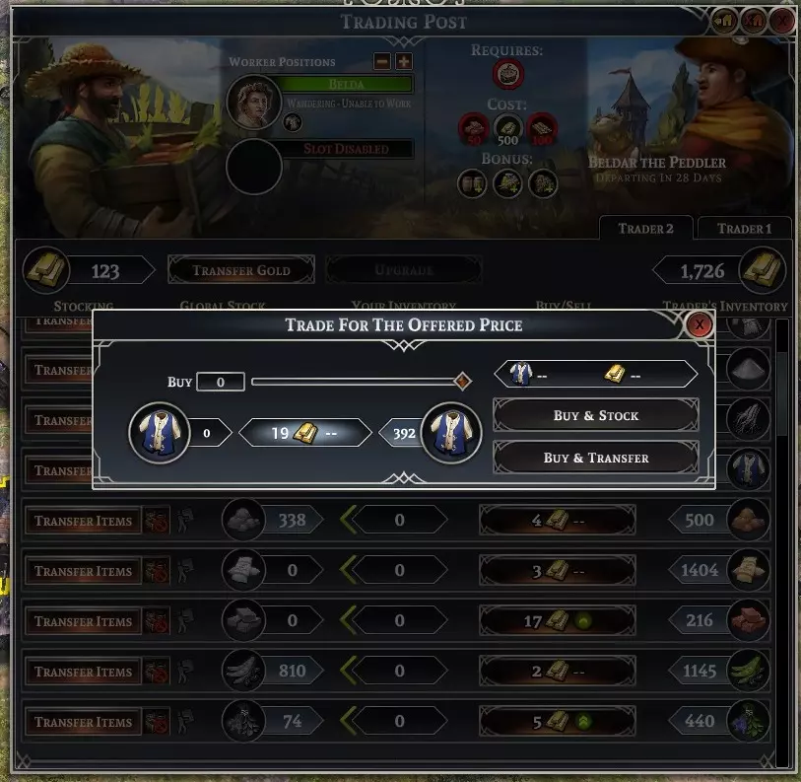Switch to the Trader 1 tab
801x782 pixels.
click(744, 228)
